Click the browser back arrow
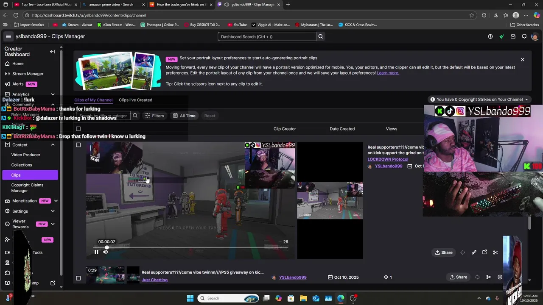The width and height of the screenshot is (543, 305). pyautogui.click(x=6, y=15)
